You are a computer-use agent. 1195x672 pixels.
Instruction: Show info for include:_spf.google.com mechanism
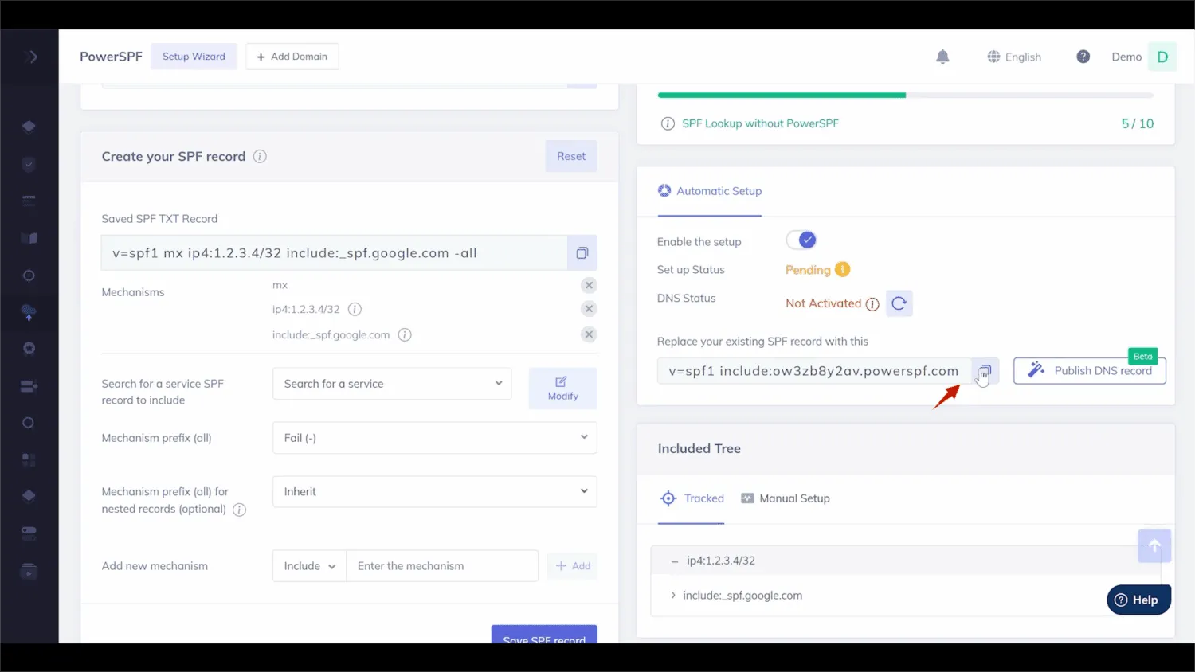pyautogui.click(x=405, y=334)
